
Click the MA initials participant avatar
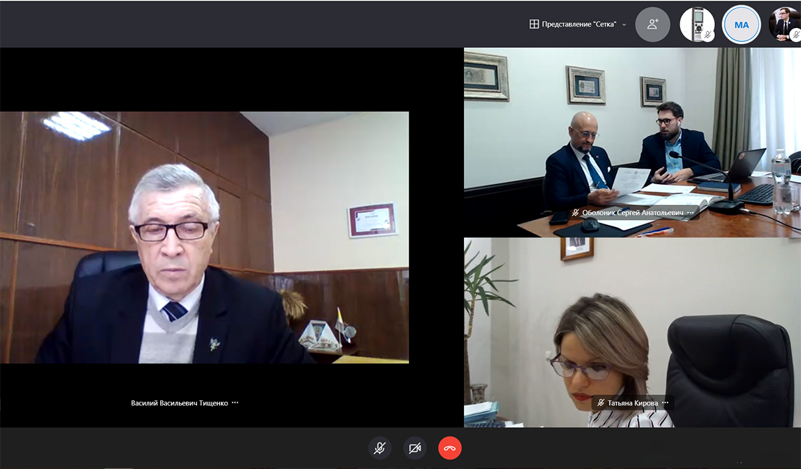pyautogui.click(x=741, y=25)
